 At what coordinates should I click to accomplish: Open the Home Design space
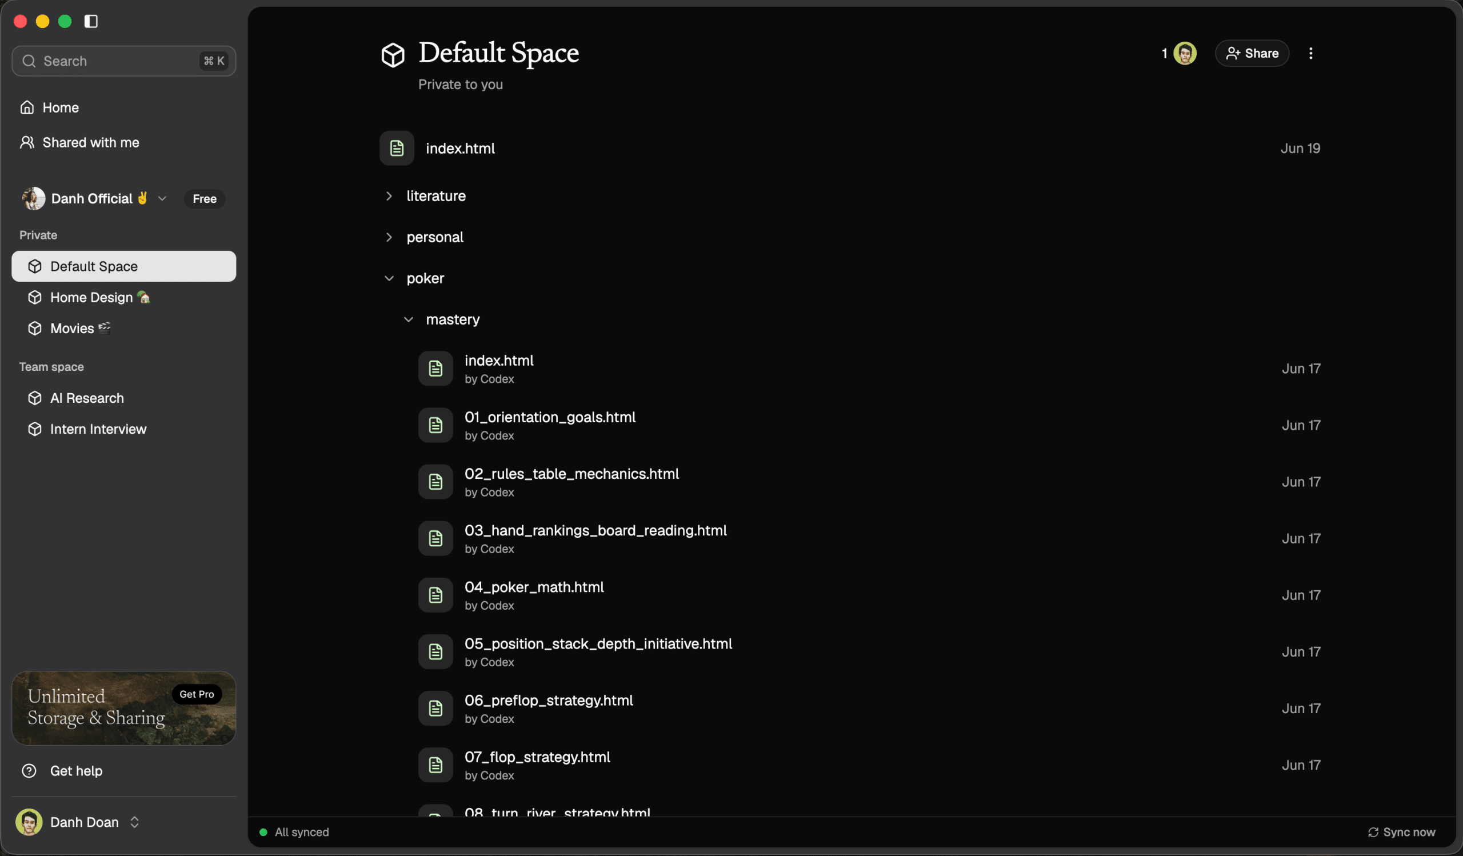point(123,297)
